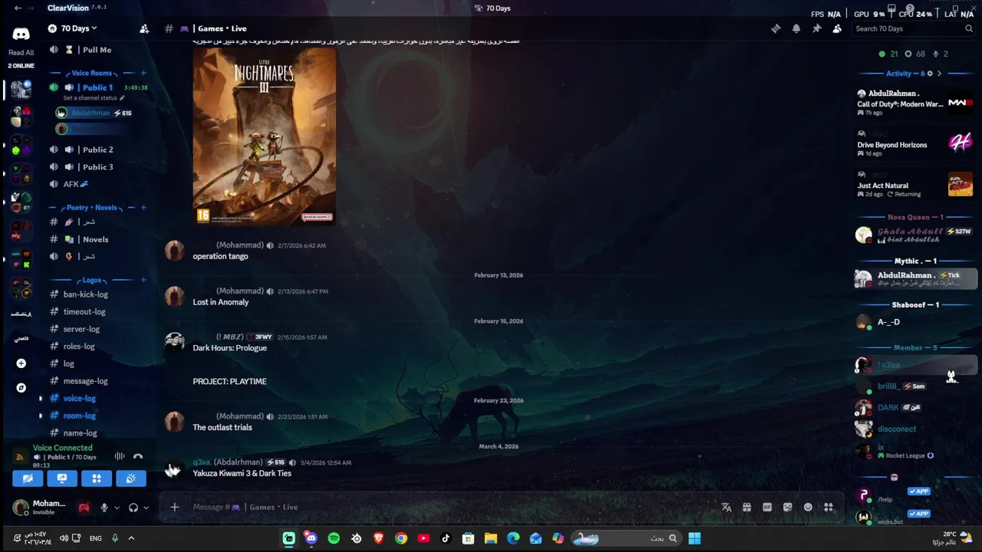The width and height of the screenshot is (982, 552).
Task: Toggle Windows taskbar microphone indicator
Action: pos(115,538)
